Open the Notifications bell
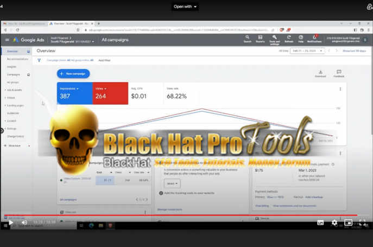373x247 pixels. click(314, 39)
